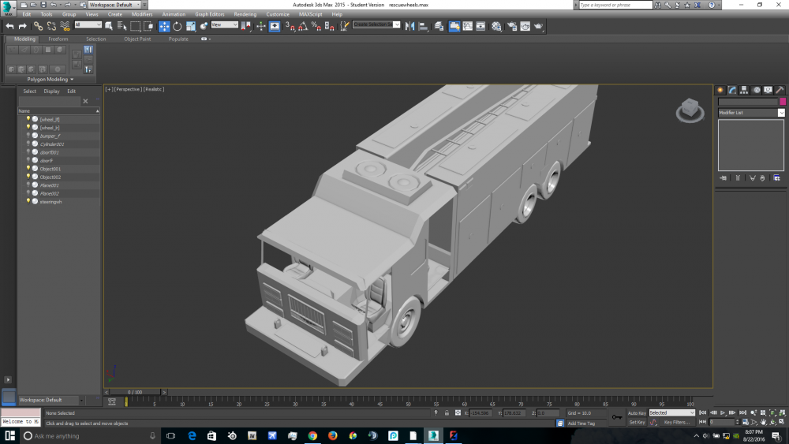
Task: Click the pink object color swatch
Action: [782, 102]
